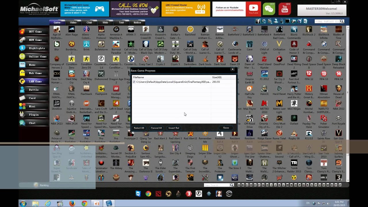The height and width of the screenshot is (207, 368).
Task: Open the Chat tab in the top bar
Action: [x=89, y=22]
